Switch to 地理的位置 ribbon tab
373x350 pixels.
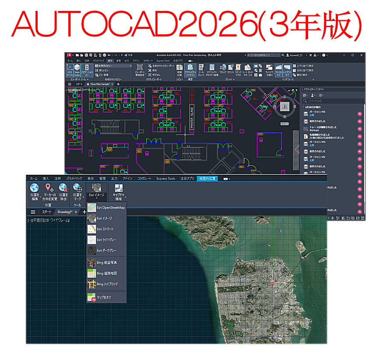coord(207,179)
